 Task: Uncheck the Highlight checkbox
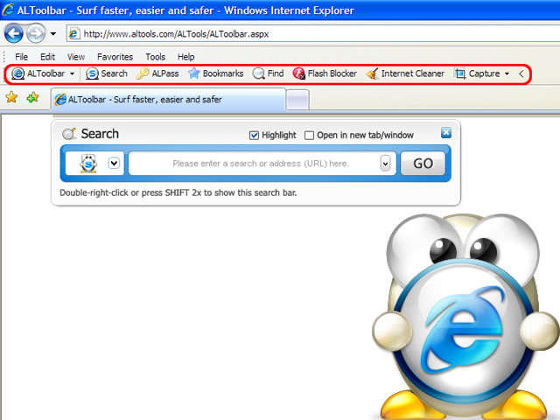click(254, 135)
